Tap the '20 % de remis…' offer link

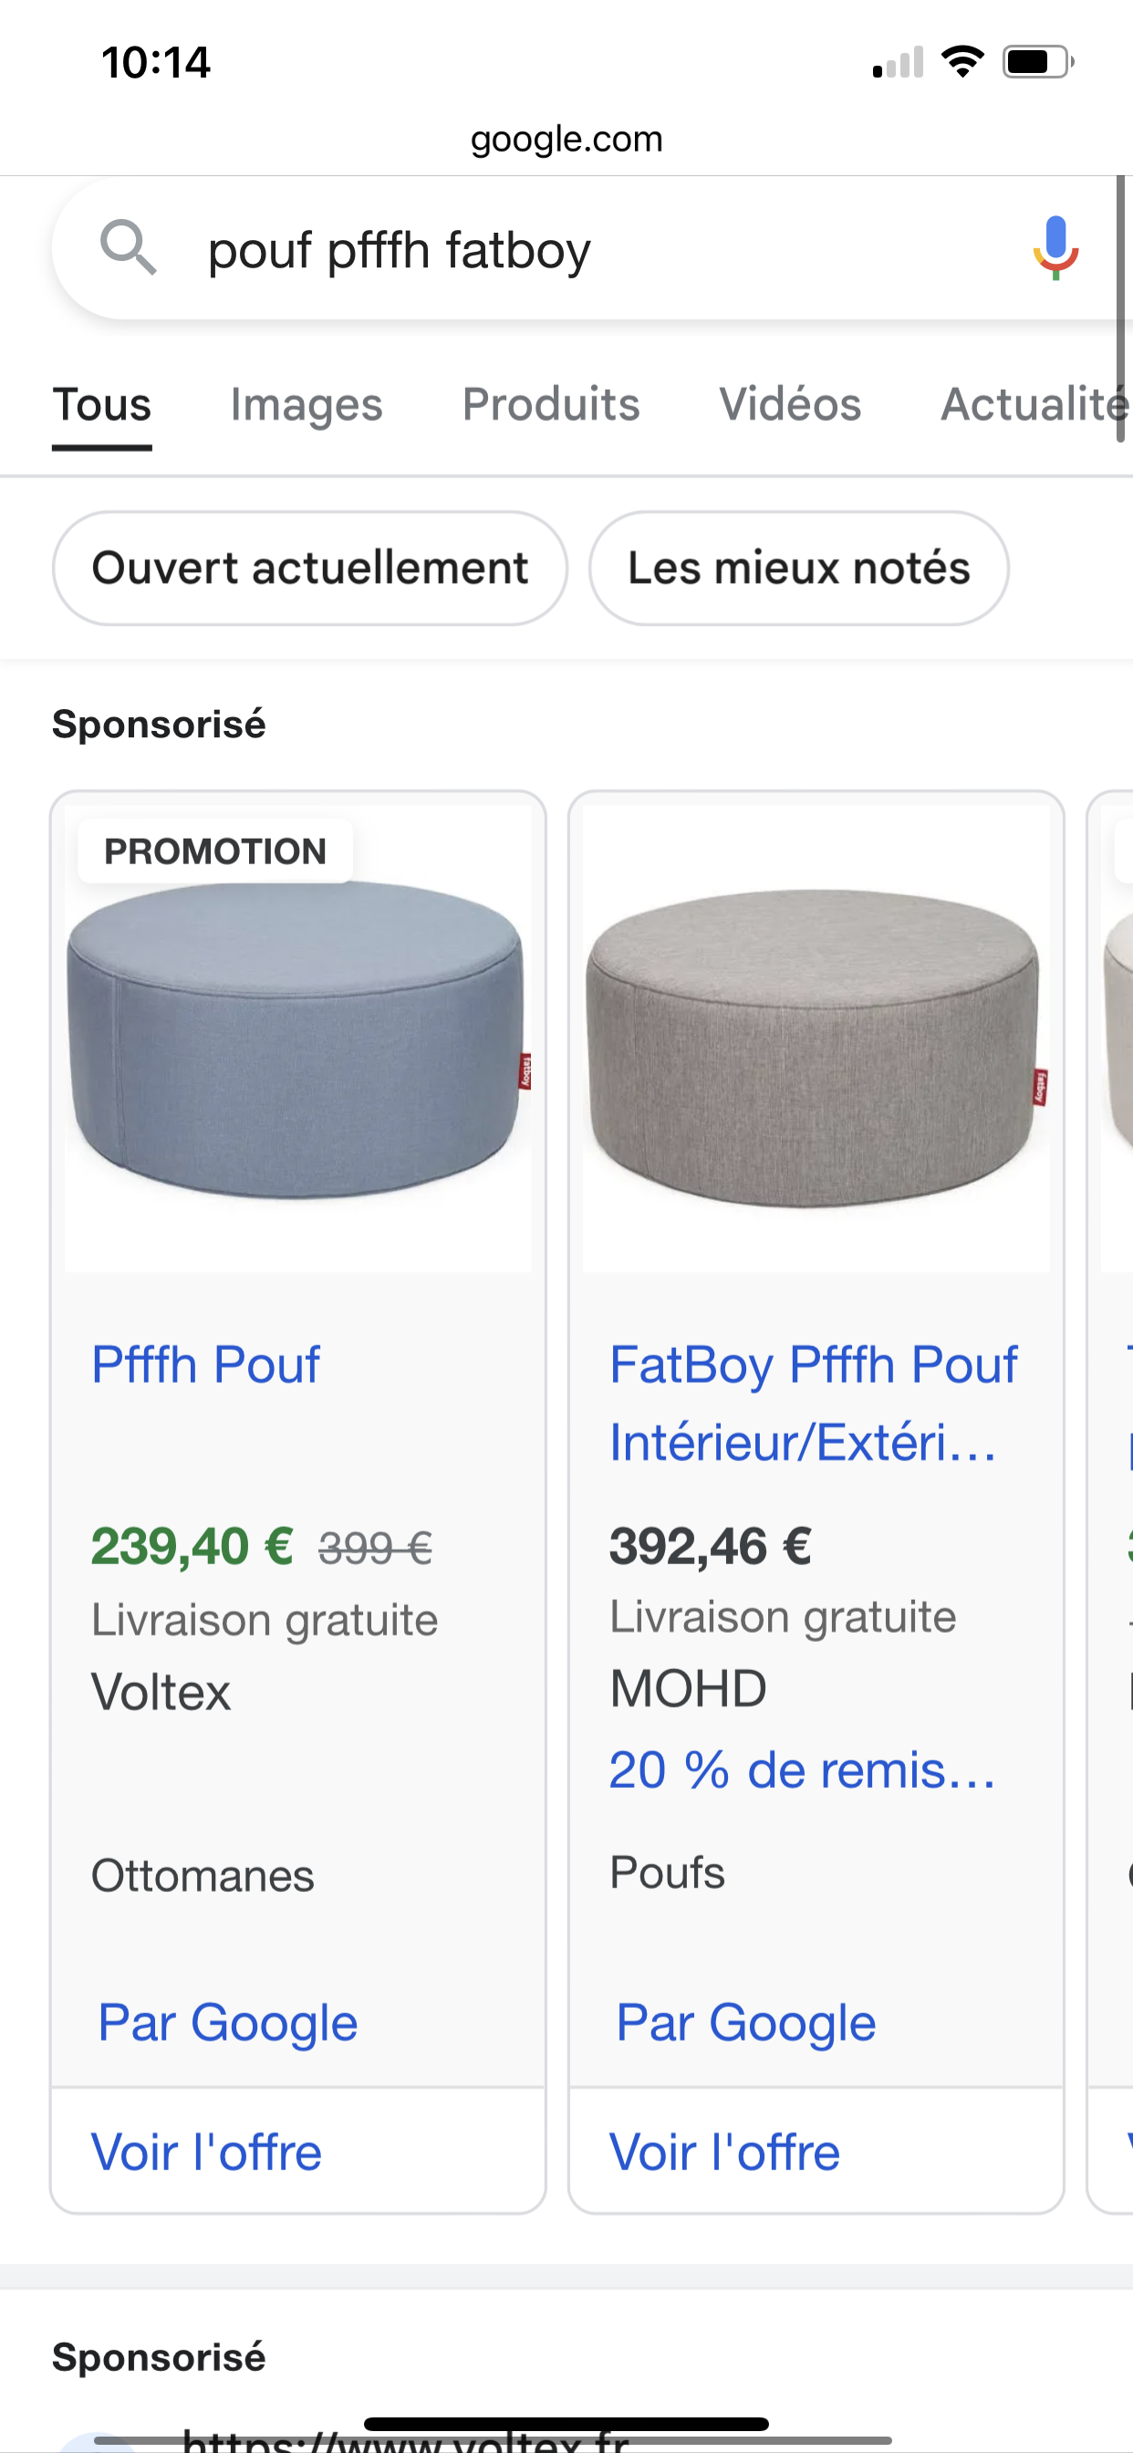[x=802, y=1770]
